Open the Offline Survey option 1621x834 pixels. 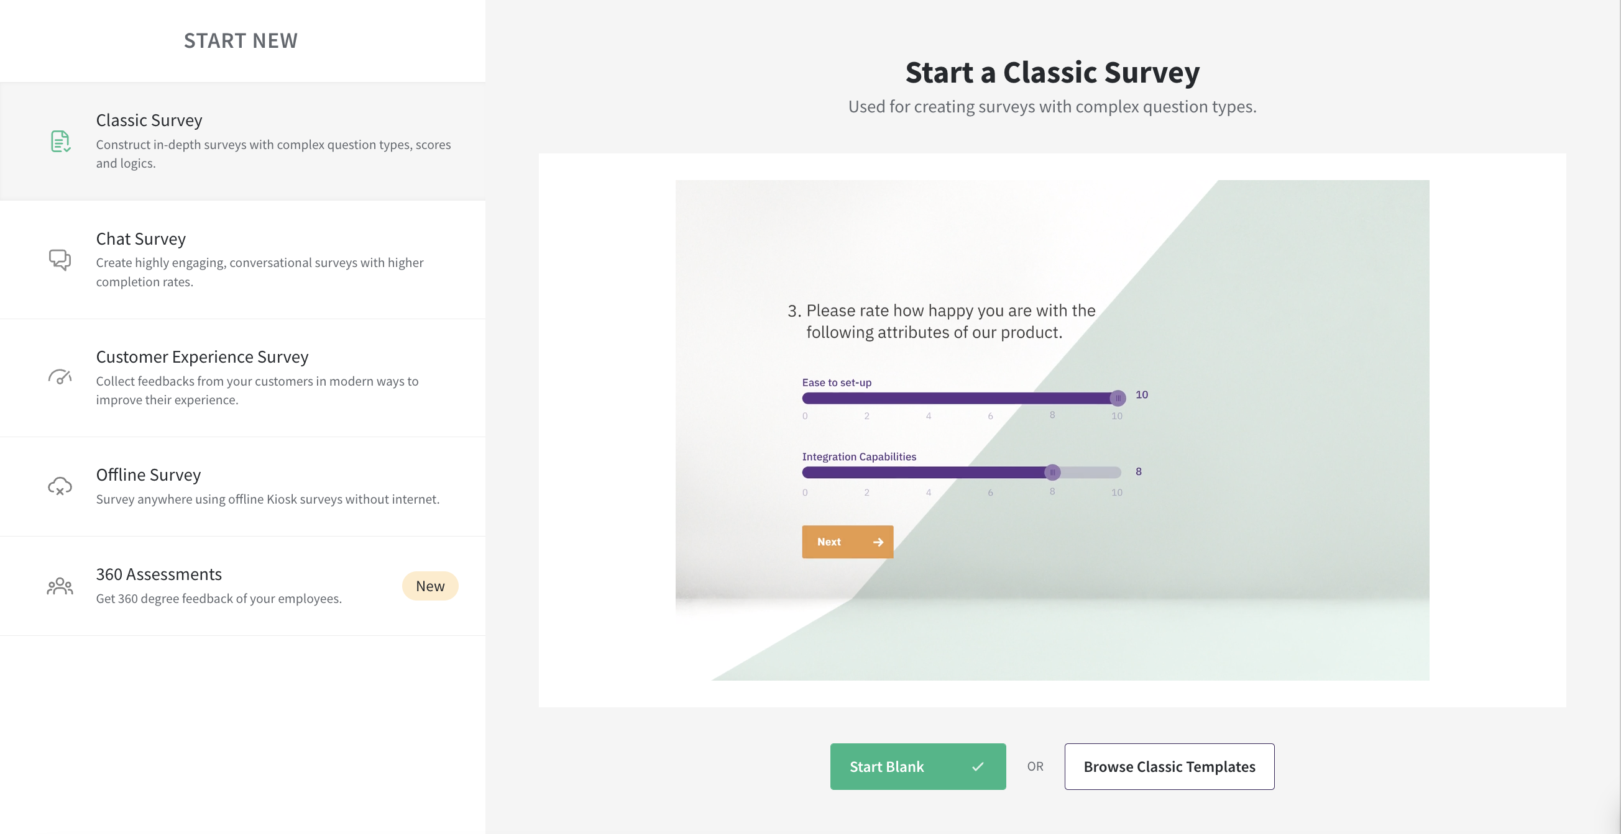pos(243,486)
